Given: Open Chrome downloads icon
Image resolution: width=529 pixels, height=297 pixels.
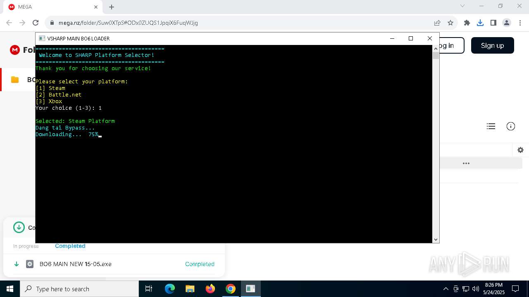Looking at the screenshot, I should [x=480, y=23].
